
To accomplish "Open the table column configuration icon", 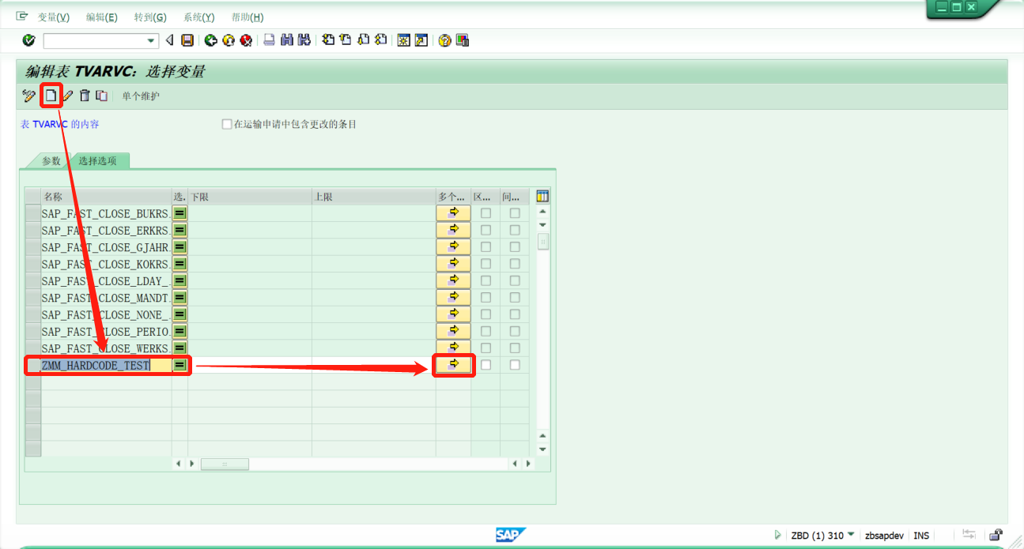I will [542, 195].
